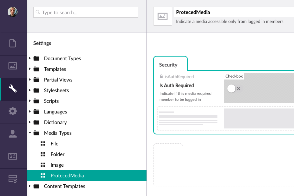Image resolution: width=294 pixels, height=196 pixels.
Task: Select the Settings wrench icon in sidebar
Action: (13, 89)
